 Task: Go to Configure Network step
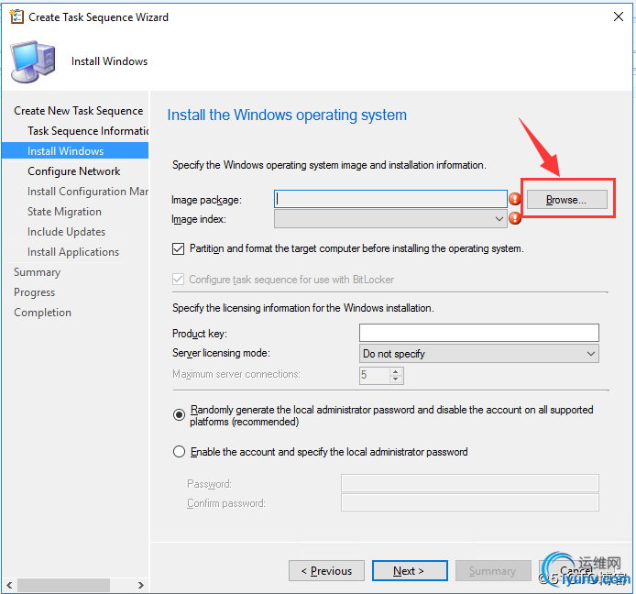pyautogui.click(x=74, y=171)
